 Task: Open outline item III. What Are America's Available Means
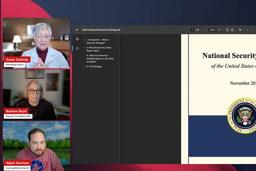(x=100, y=59)
